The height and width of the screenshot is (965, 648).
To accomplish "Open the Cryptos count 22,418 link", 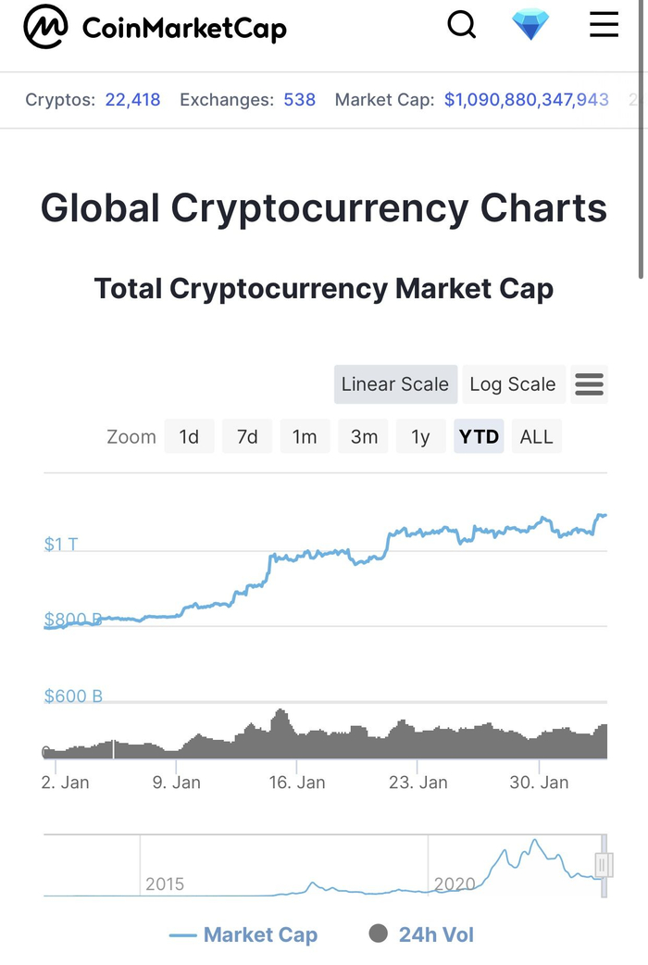I will 132,99.
